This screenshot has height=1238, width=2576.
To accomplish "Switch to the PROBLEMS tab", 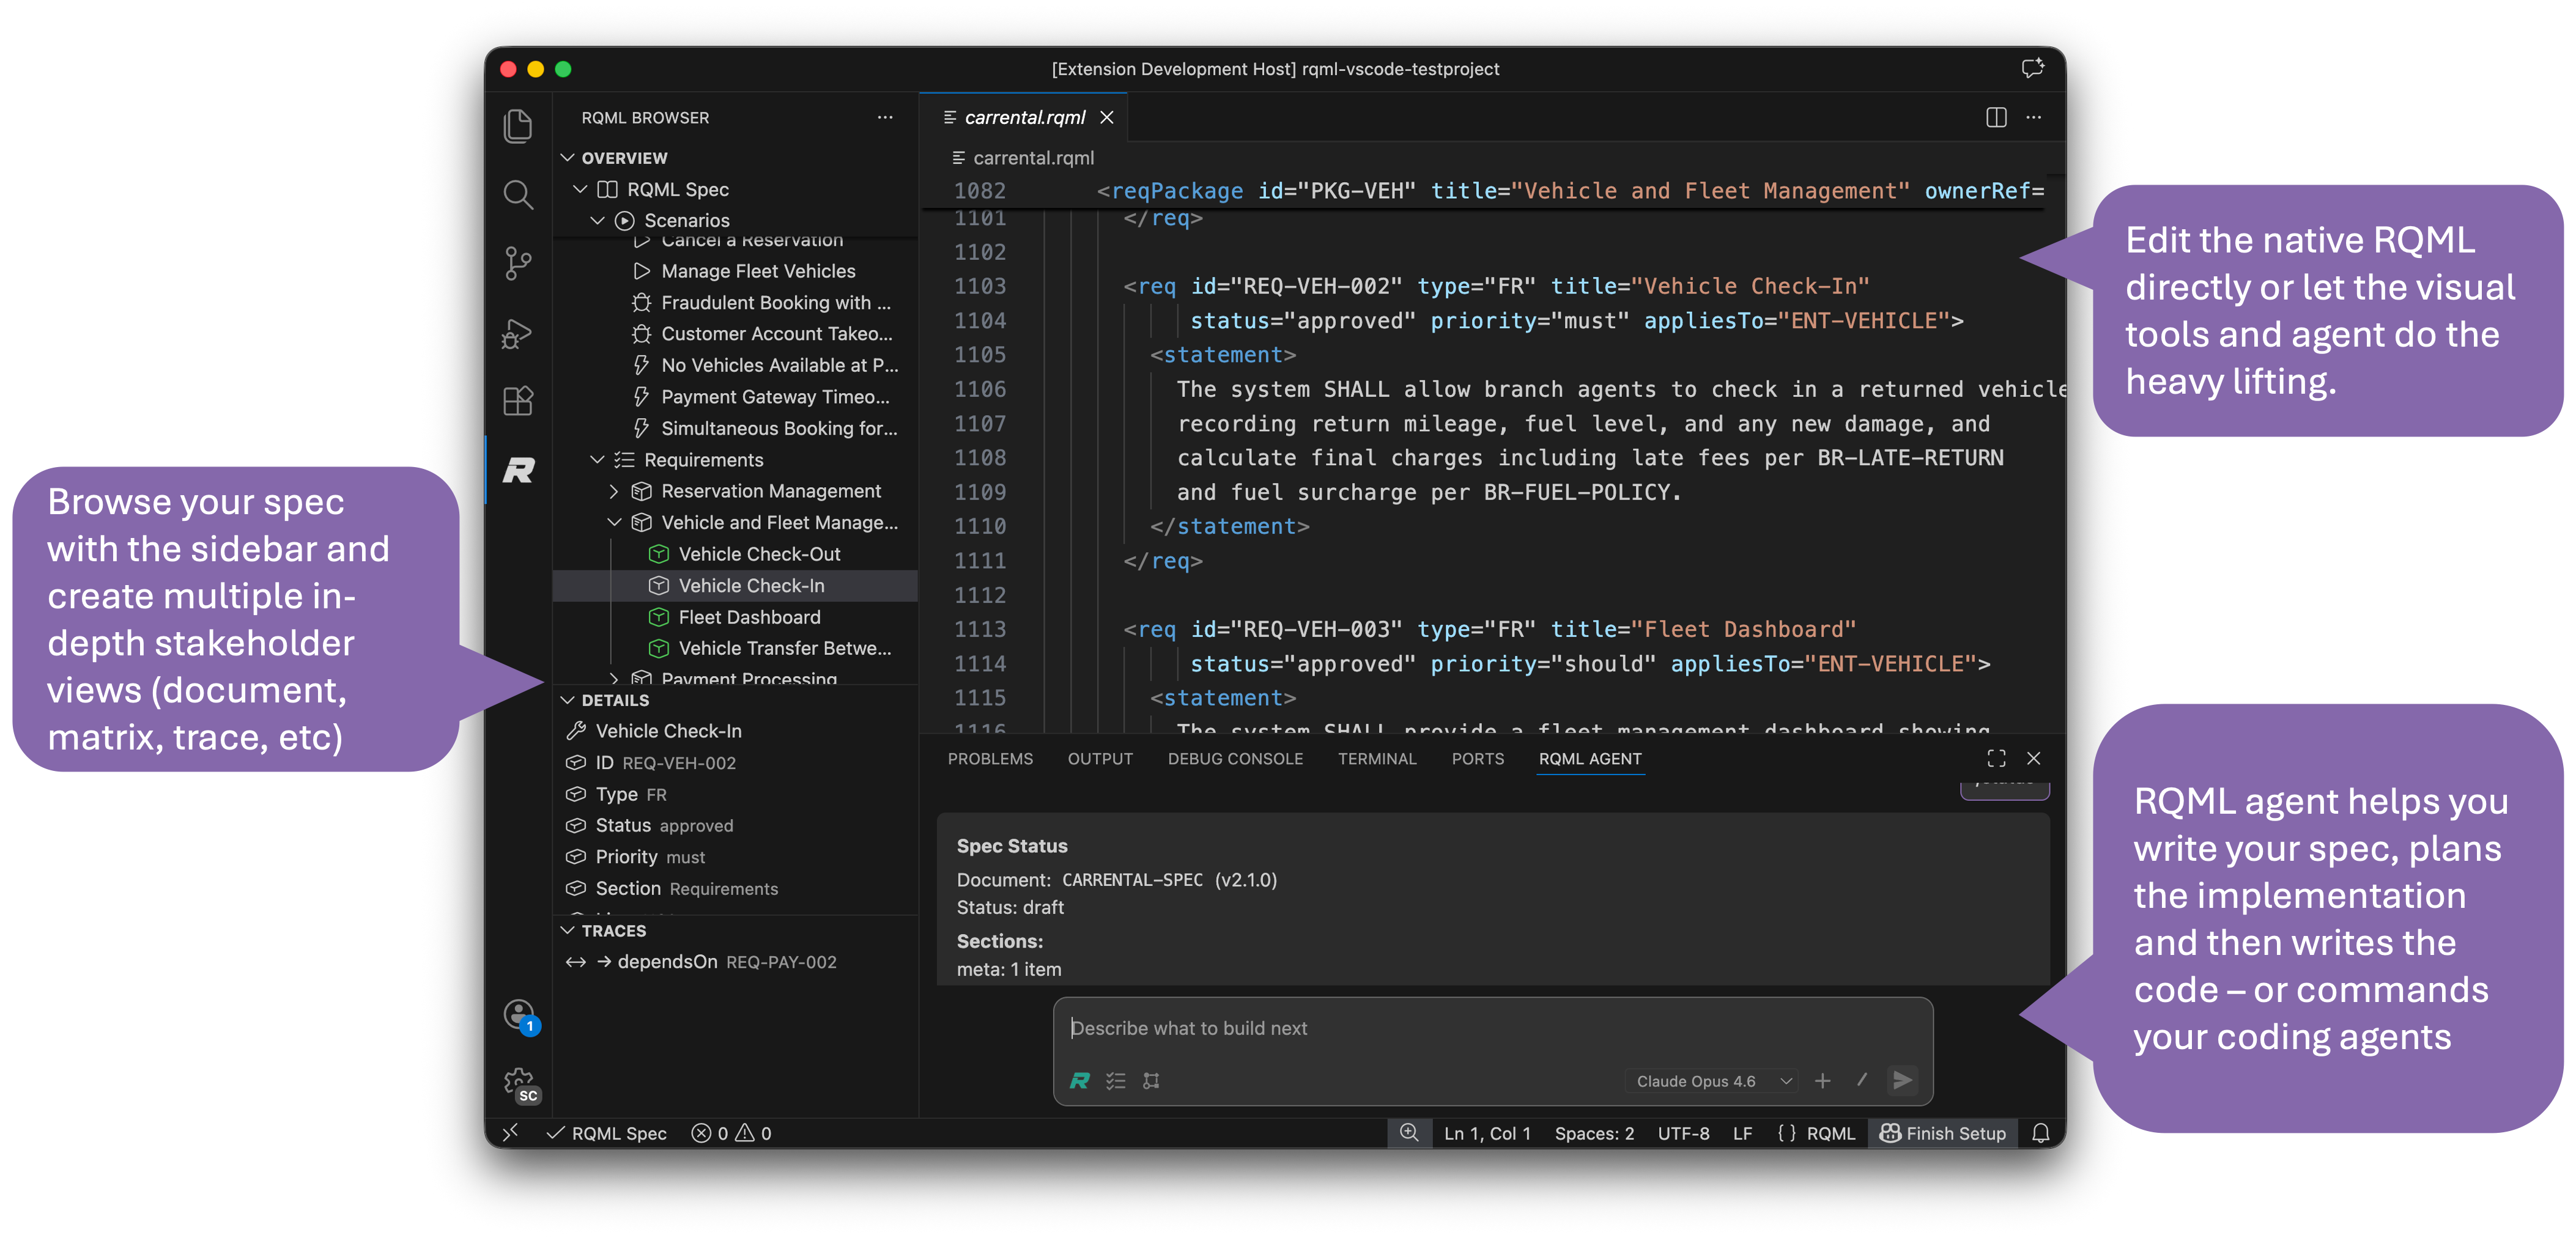I will pyautogui.click(x=990, y=758).
